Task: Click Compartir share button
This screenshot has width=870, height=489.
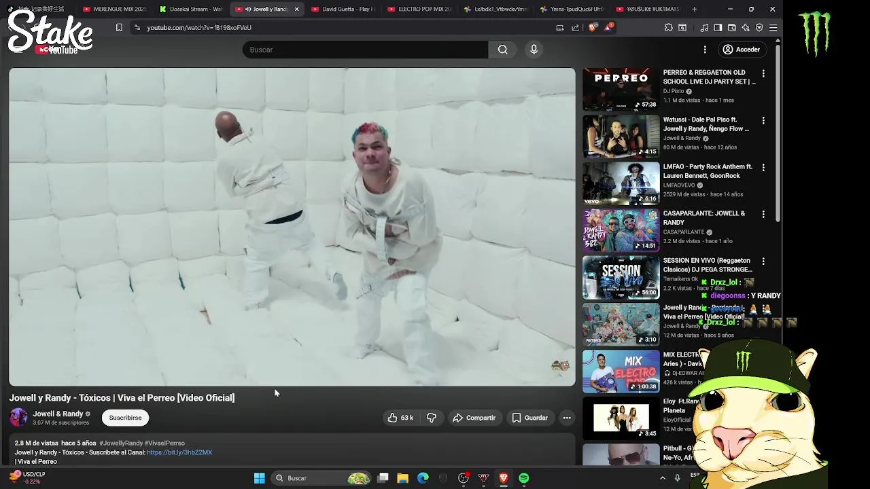Action: 474,418
